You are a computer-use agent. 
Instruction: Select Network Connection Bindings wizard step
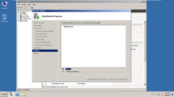tap(45, 31)
